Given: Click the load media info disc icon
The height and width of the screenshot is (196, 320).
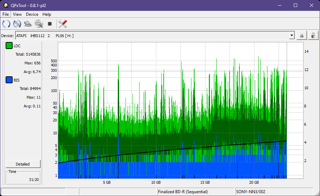Looking at the screenshot, I should point(17,24).
